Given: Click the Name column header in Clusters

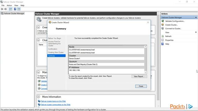Looking at the screenshot, I should 41,44.
